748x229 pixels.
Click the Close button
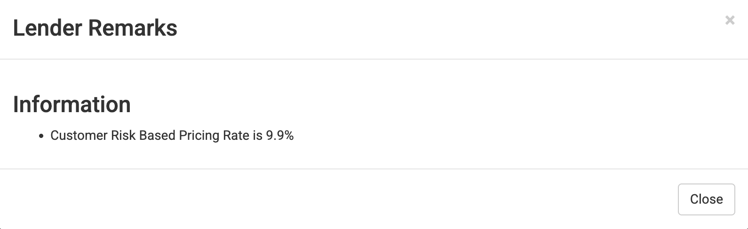click(706, 199)
